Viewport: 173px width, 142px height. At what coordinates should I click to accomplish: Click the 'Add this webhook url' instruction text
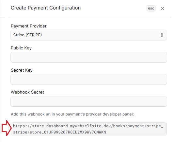tap(72, 114)
